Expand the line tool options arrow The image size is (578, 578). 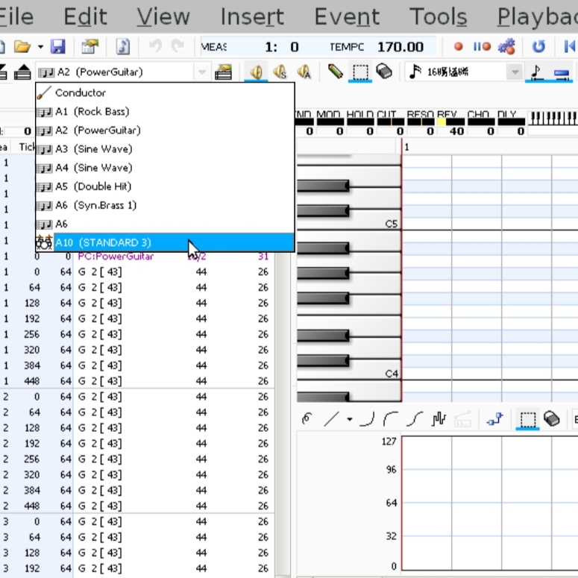(x=350, y=419)
